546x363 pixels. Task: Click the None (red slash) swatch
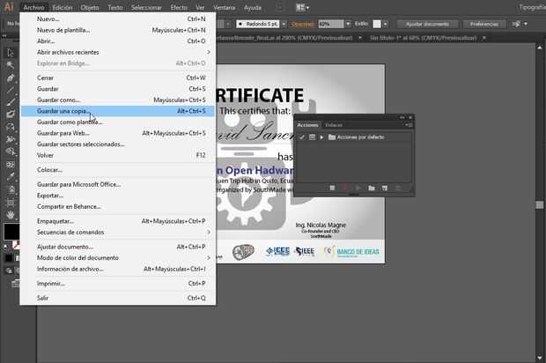pos(16,245)
